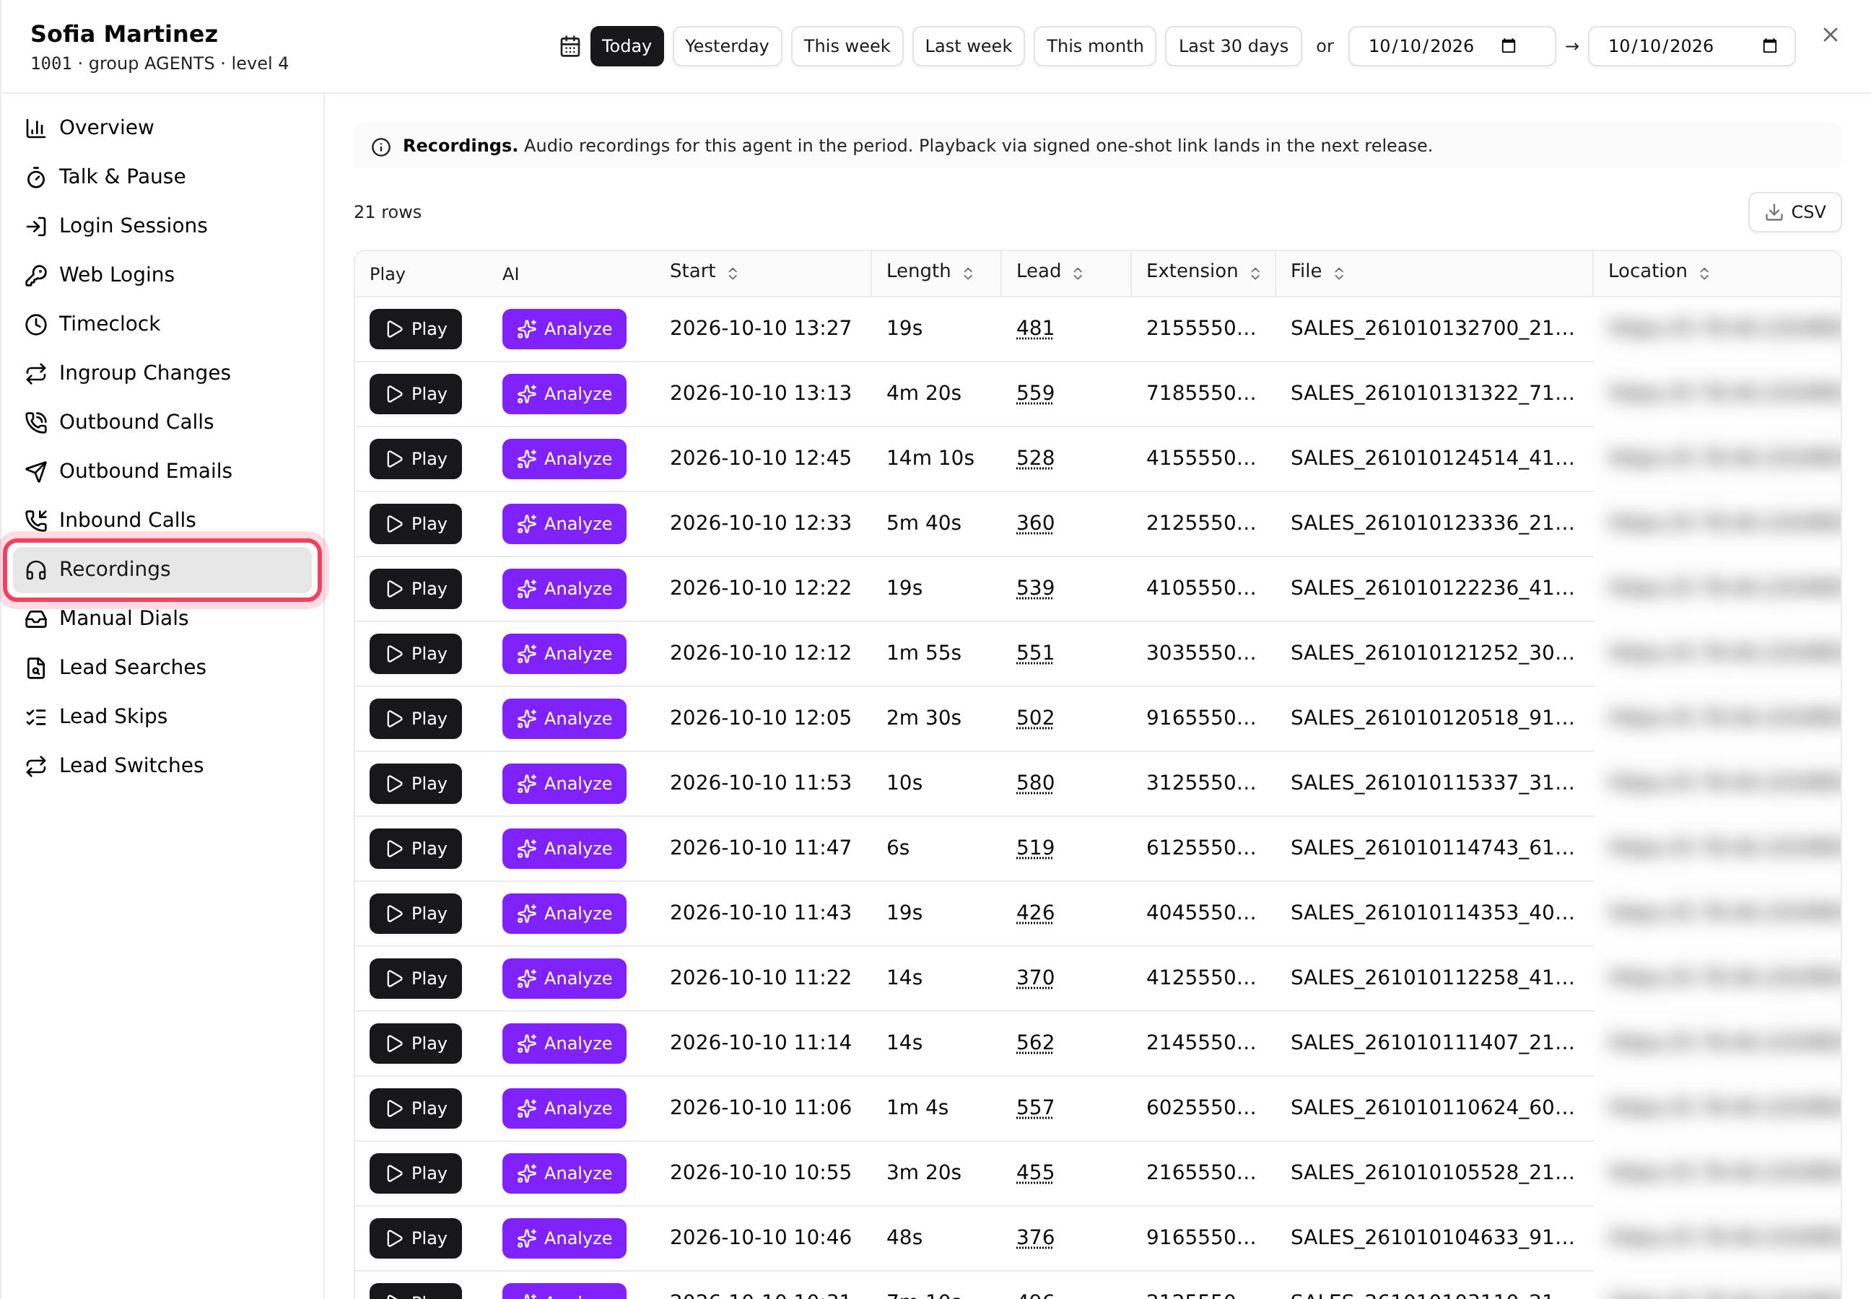Click the Inbound Calls phone icon
Image resolution: width=1871 pixels, height=1299 pixels.
click(x=36, y=520)
